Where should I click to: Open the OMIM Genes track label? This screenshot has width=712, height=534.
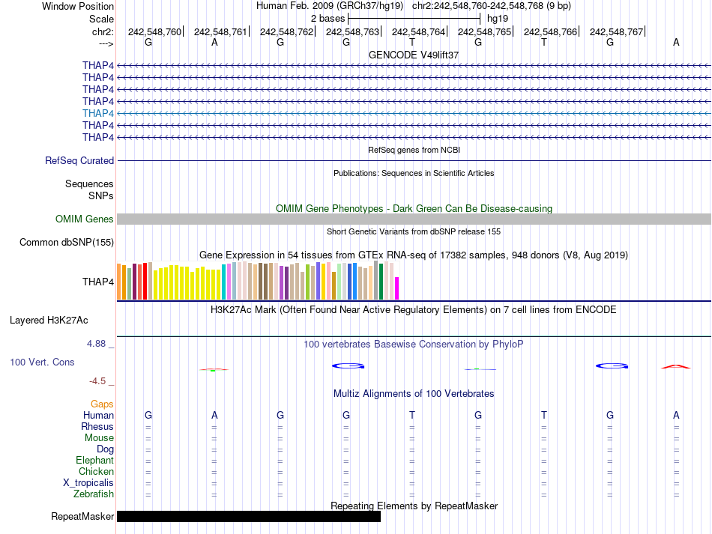pos(85,219)
